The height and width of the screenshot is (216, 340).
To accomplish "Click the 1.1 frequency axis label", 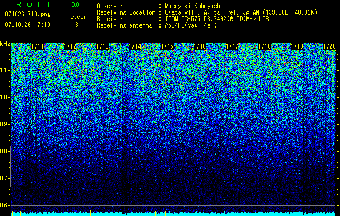I will [4, 70].
